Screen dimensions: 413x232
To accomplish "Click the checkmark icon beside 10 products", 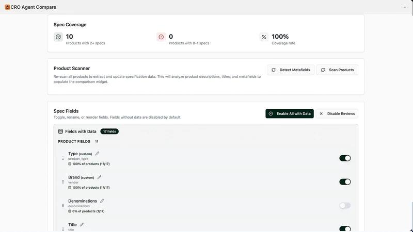I will click(58, 37).
